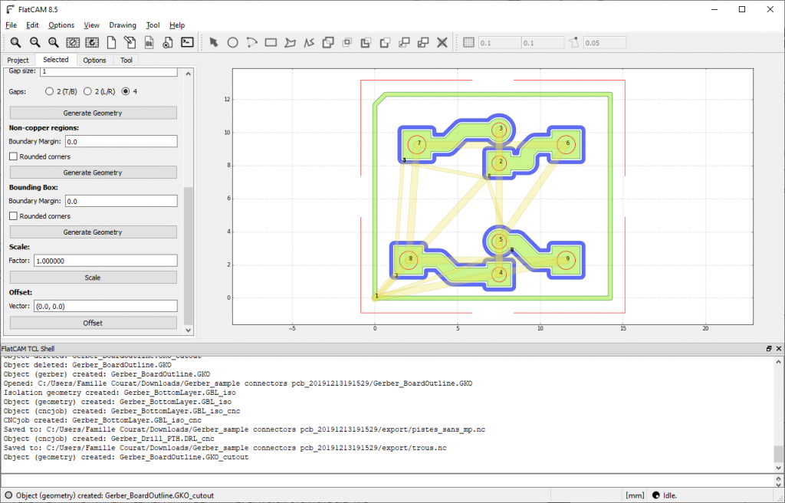
Task: Click the Scale button
Action: (x=93, y=278)
